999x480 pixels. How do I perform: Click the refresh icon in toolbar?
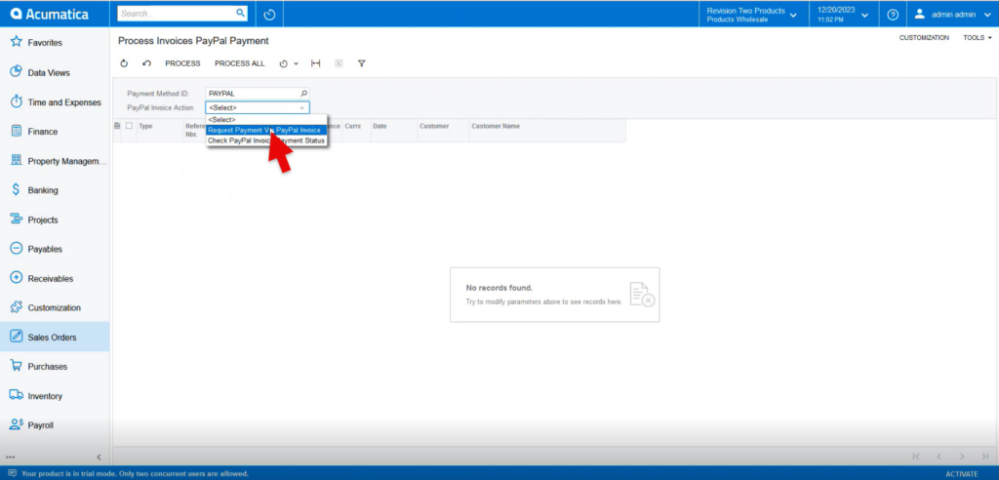(x=124, y=63)
